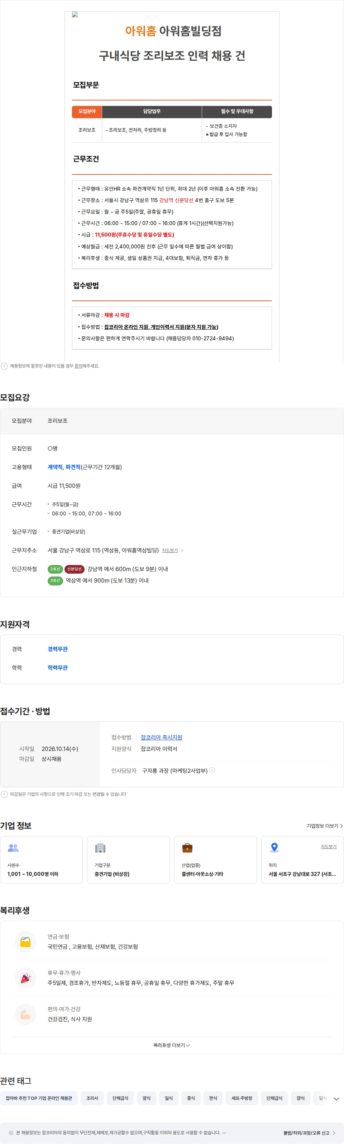Open 불법/허위/과장/오류 신고
Screen dimensions: 344x1144
click(x=309, y=1133)
